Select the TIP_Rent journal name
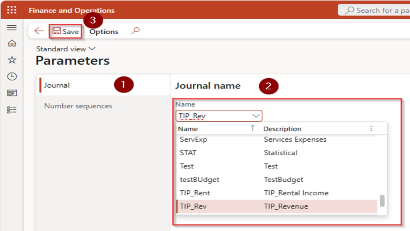 tap(195, 193)
